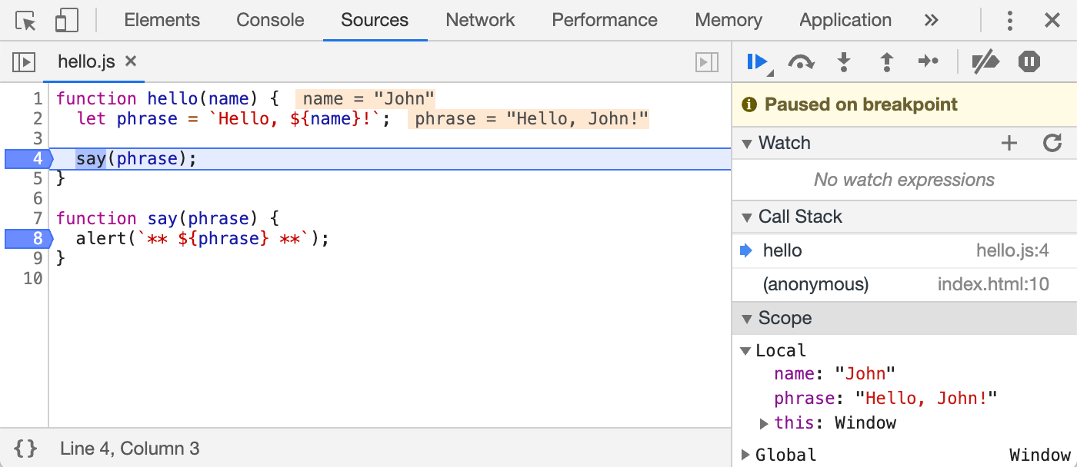Image resolution: width=1077 pixels, height=467 pixels.
Task: Click the inspect element picker icon
Action: [x=26, y=21]
